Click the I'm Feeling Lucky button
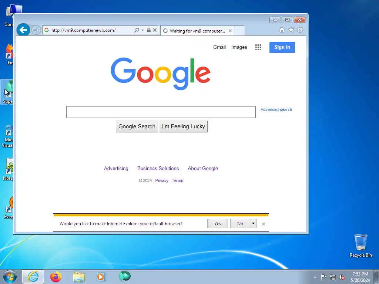This screenshot has height=284, width=379. [x=184, y=126]
